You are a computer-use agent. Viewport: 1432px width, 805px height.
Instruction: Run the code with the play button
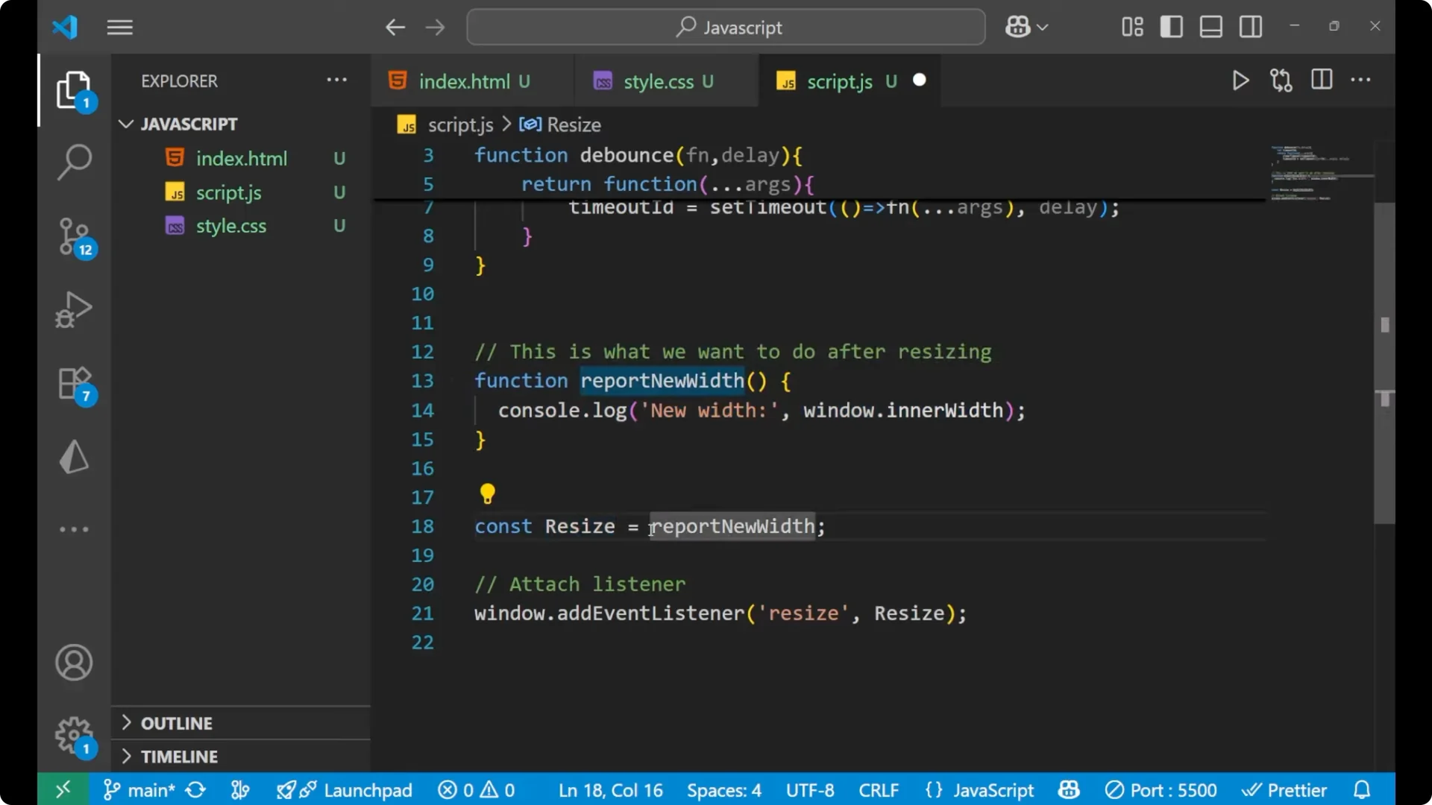point(1240,80)
